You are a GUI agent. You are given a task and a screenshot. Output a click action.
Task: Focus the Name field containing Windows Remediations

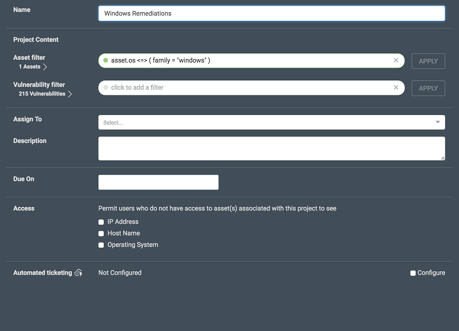271,13
